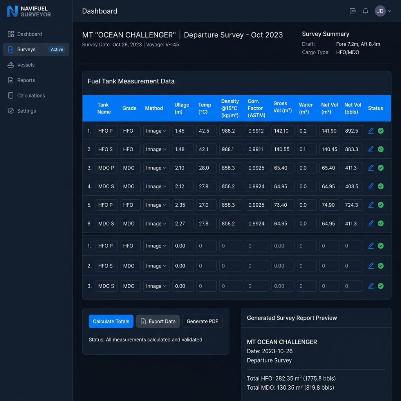Click the Total HFO line in report preview
Viewport: 401px width, 401px height.
[291, 378]
